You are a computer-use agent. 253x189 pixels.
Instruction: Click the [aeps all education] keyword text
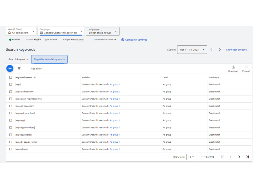coord(25,106)
